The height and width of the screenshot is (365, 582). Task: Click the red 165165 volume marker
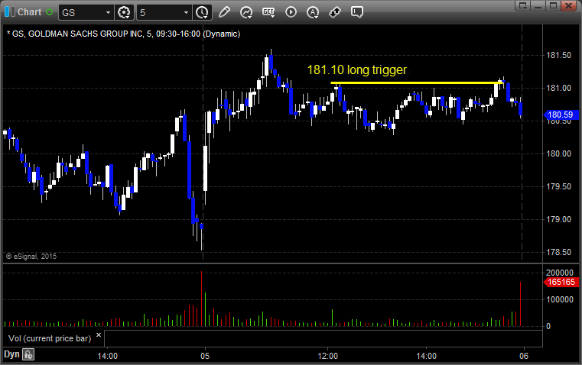point(561,282)
